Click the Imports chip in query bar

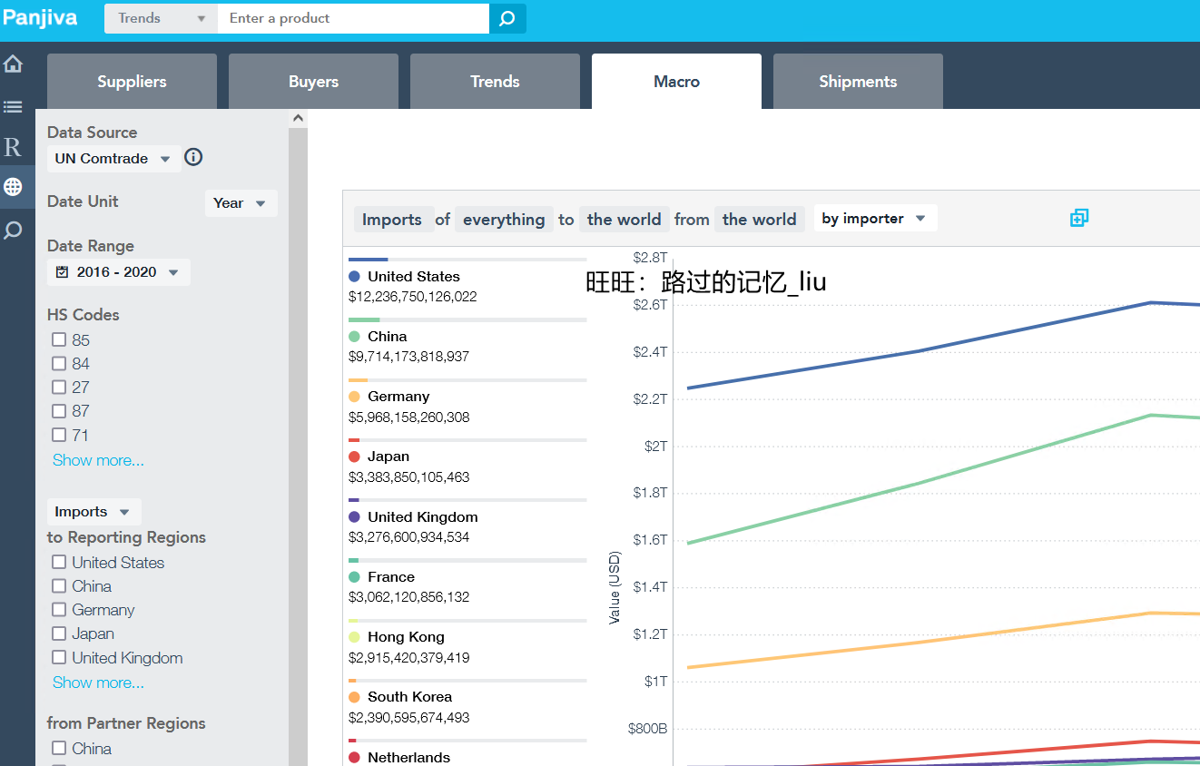(x=392, y=219)
